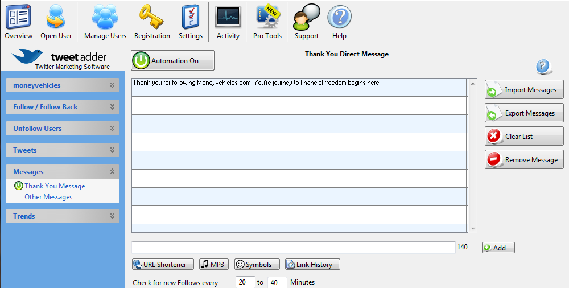
Task: Click the MP3 button
Action: click(214, 264)
